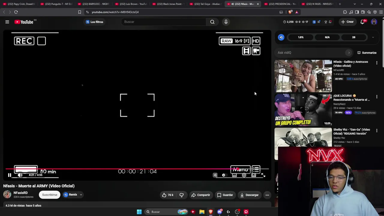Toggle the autoplay switch in player
384x216 pixels.
click(x=223, y=175)
